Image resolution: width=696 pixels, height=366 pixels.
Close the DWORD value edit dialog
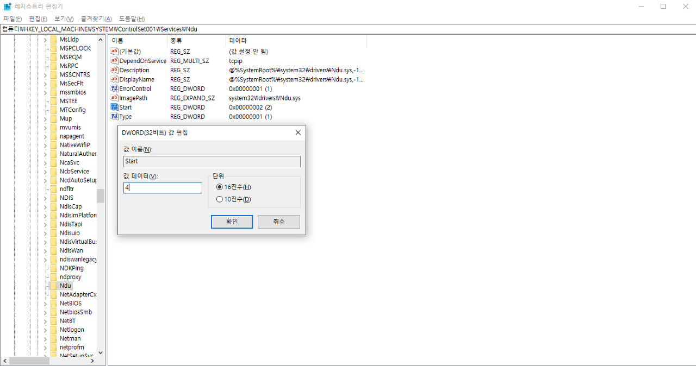pos(298,132)
